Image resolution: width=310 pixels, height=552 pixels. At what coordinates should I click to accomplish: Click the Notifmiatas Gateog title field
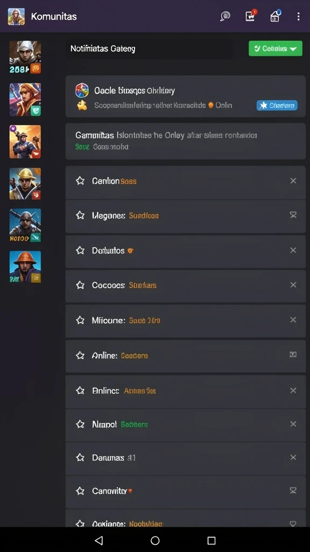coord(149,49)
